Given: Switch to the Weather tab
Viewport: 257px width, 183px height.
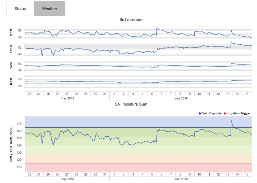Looking at the screenshot, I should pos(49,9).
